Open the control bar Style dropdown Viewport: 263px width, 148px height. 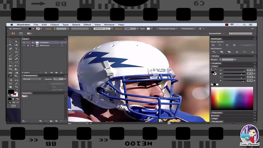click(152, 29)
